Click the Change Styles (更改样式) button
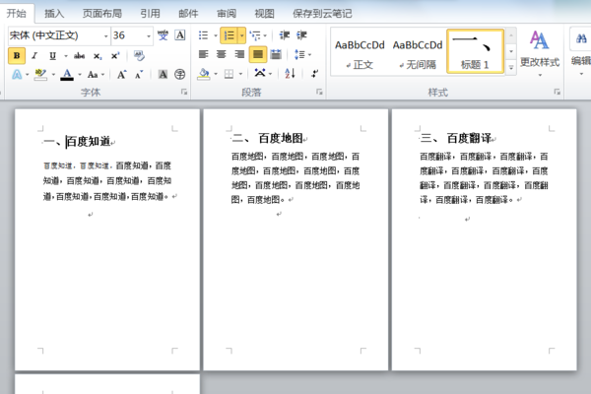The image size is (591, 394). coord(539,49)
